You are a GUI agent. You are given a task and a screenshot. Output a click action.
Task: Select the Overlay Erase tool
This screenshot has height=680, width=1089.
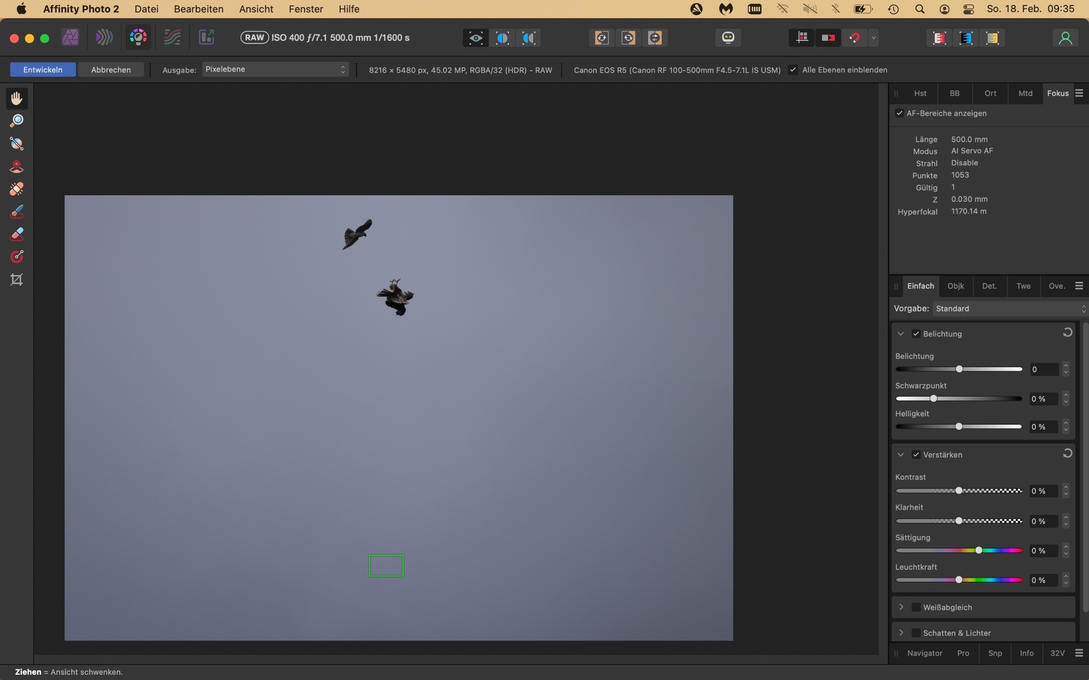(16, 234)
